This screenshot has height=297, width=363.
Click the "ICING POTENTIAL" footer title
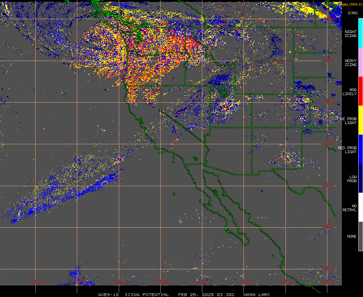(x=147, y=295)
